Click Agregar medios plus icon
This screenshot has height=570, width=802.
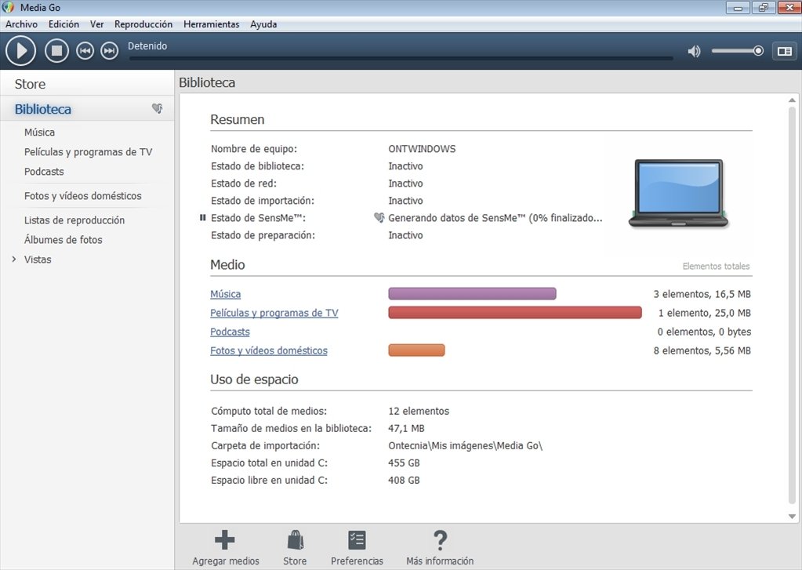(x=225, y=539)
